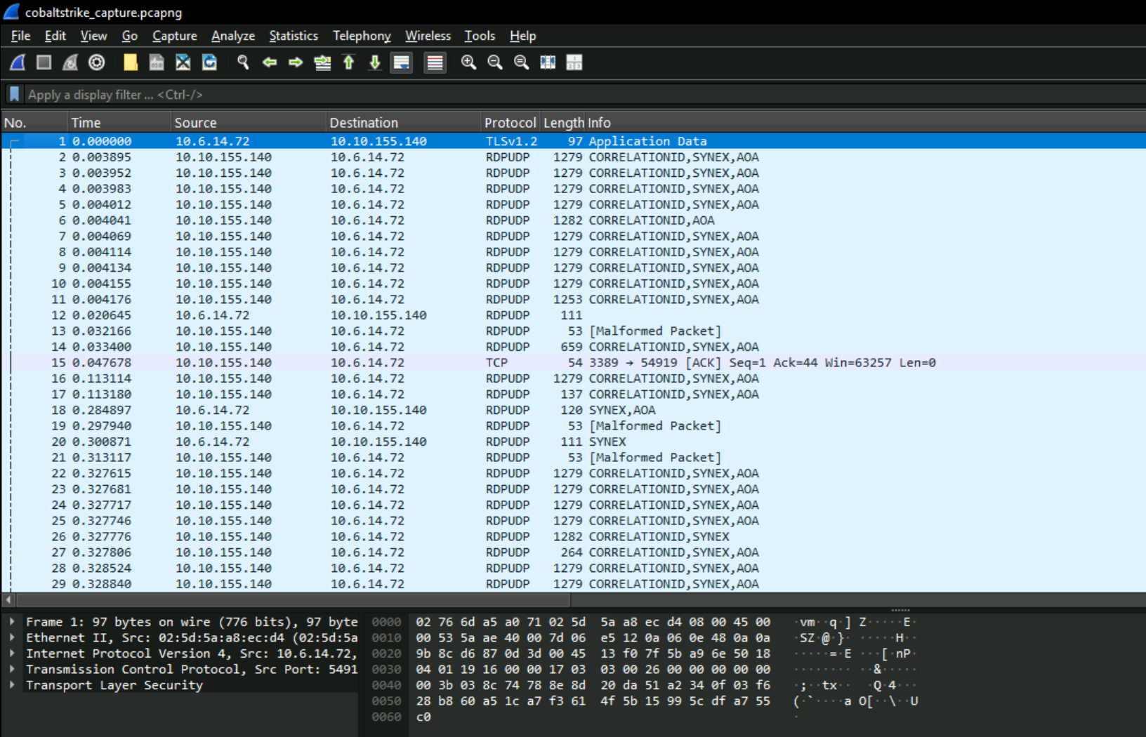Click the packet list horizontal scrollbar
The image size is (1146, 737).
pos(294,600)
